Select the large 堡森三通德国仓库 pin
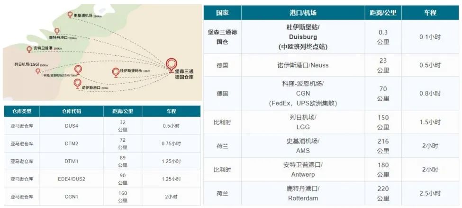This screenshot has height=208, width=462. pos(172,63)
